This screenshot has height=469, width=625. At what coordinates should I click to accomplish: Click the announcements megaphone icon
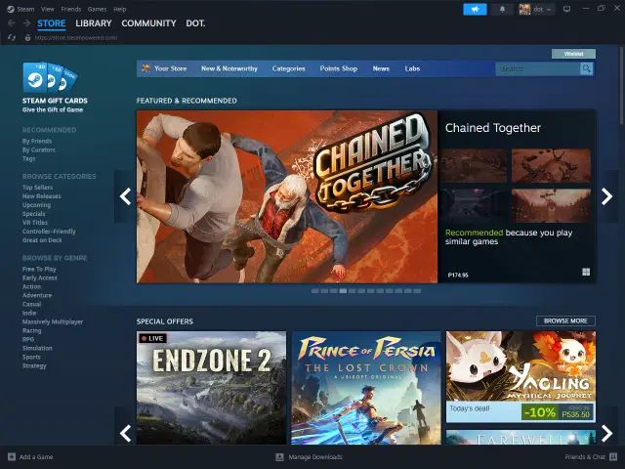click(x=475, y=9)
